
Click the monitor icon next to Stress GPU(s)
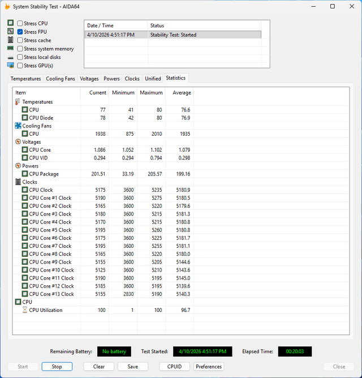click(11, 65)
